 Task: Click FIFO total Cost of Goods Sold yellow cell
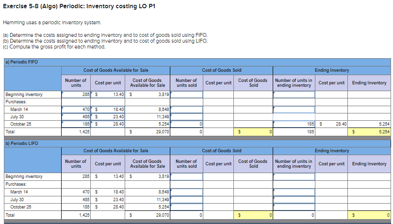(253, 132)
